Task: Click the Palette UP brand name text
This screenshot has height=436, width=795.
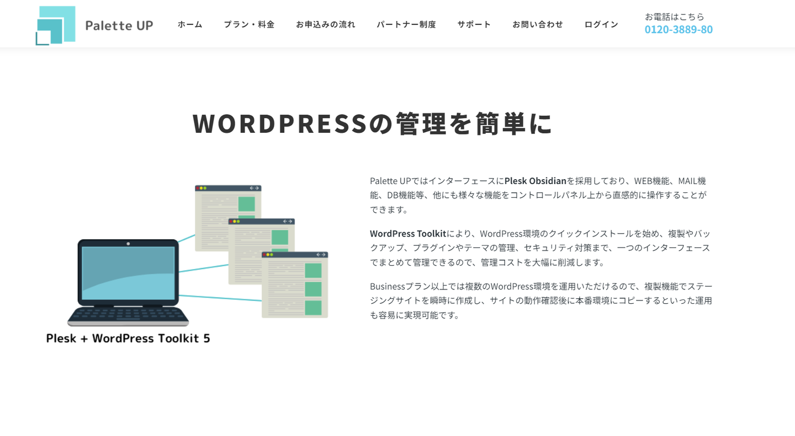Action: tap(119, 25)
